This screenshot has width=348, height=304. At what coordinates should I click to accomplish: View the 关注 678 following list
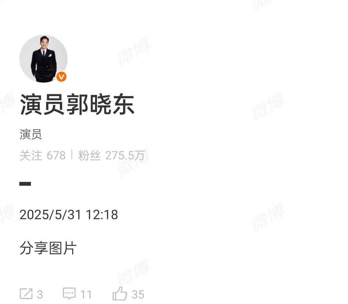point(43,156)
